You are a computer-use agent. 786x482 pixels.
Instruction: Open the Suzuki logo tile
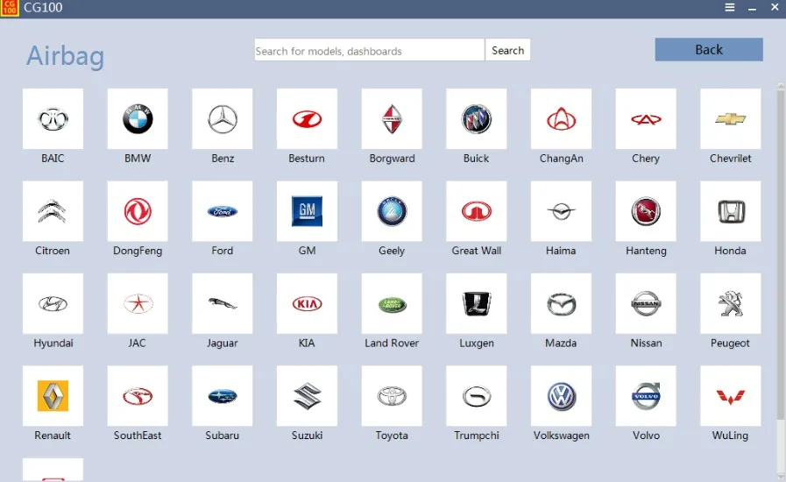(307, 396)
